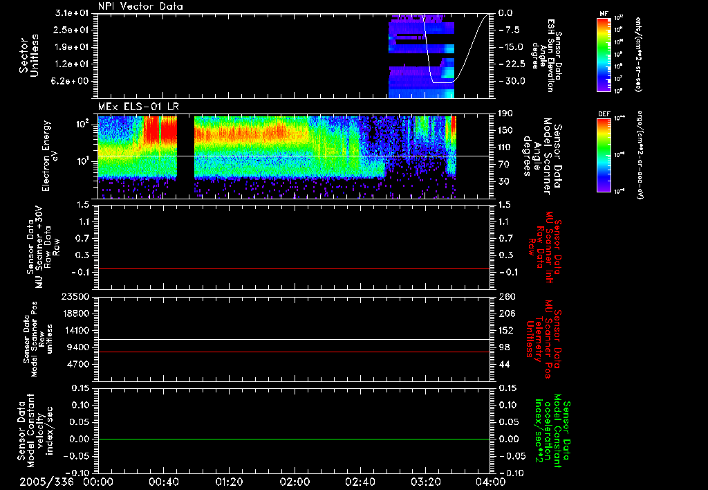Click the "-7.5" sun elevation tick value
Screen dimensions: 708x490
coord(509,30)
